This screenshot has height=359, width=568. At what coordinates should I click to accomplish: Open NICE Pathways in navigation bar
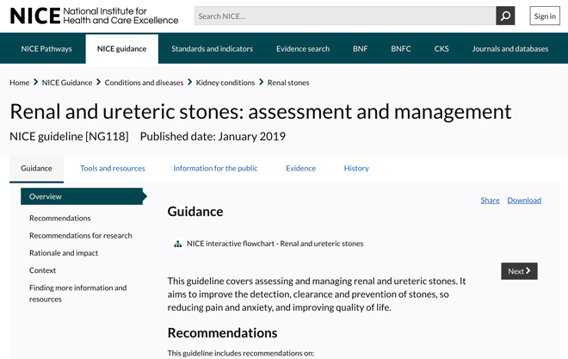(46, 49)
